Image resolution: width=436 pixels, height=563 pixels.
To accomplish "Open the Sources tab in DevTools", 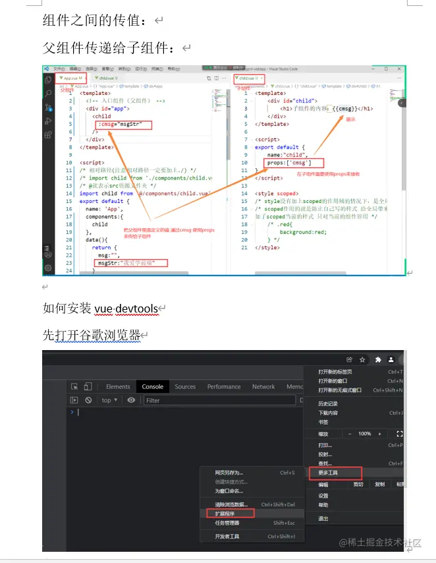I will tap(185, 387).
